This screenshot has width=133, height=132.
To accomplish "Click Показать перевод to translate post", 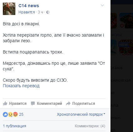I will pyautogui.click(x=21, y=86).
